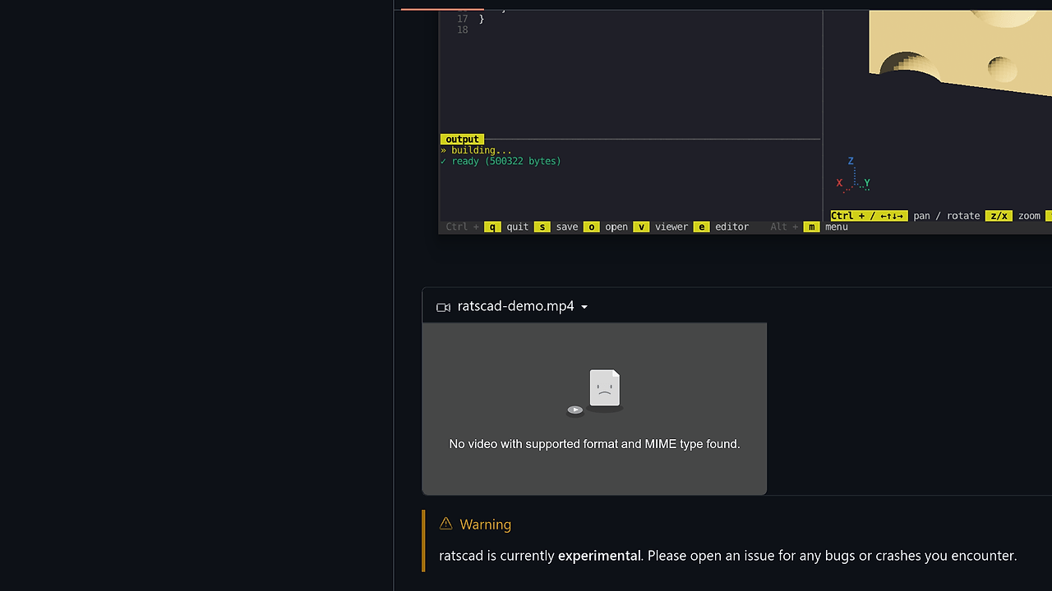
Task: Click the 'ready (500322 bytes)' status line
Action: (x=501, y=161)
